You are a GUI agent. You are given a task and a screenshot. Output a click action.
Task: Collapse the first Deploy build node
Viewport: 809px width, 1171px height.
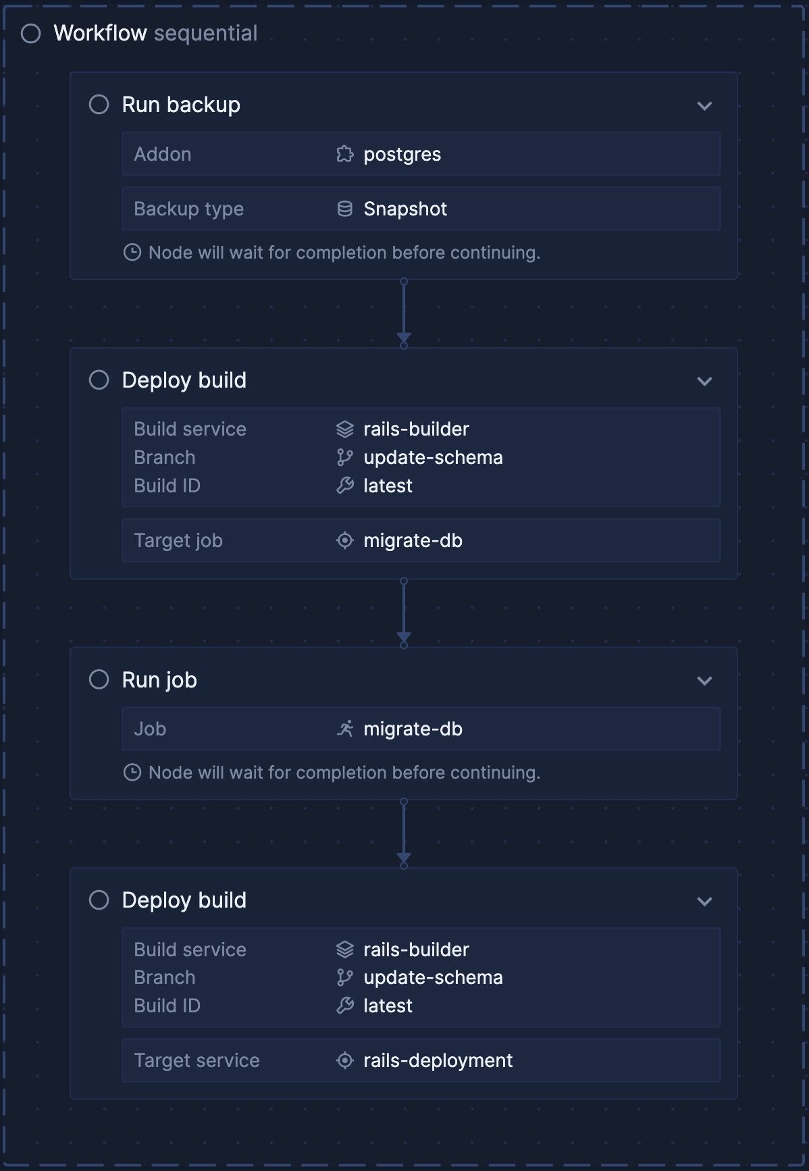705,381
